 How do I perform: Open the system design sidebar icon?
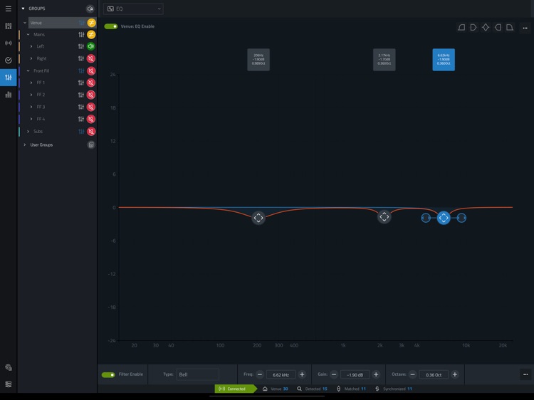point(8,26)
